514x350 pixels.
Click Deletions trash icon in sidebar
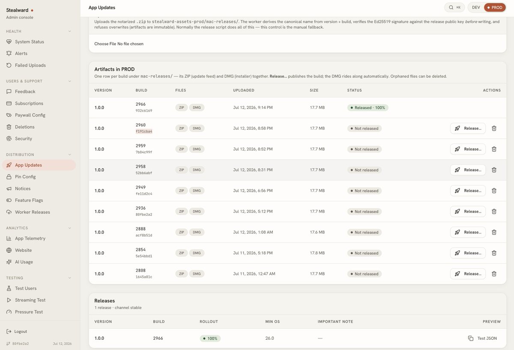tap(9, 127)
